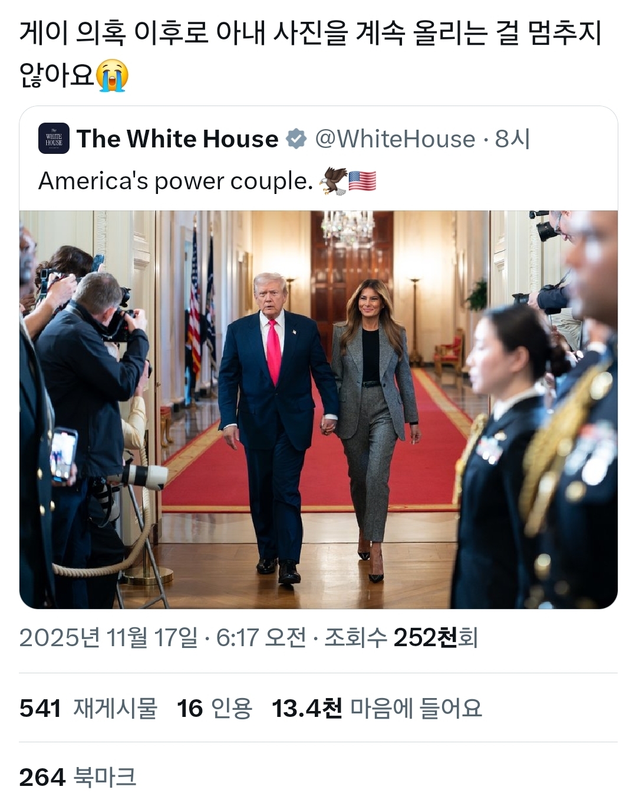Tap the crying face emoji in post

(x=112, y=75)
